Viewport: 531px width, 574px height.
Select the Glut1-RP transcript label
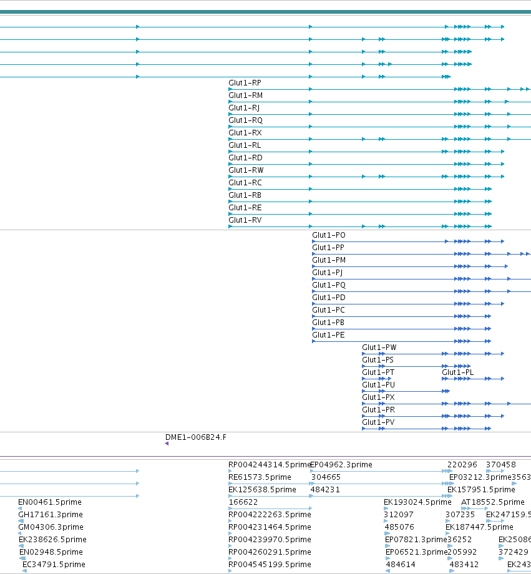tap(245, 83)
